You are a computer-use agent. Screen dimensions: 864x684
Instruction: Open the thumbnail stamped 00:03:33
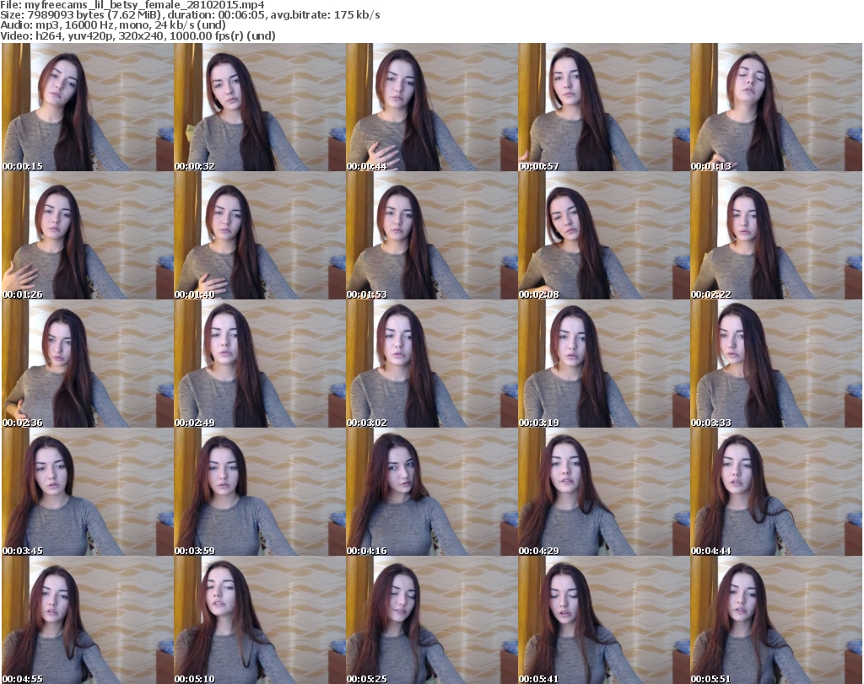pos(776,364)
